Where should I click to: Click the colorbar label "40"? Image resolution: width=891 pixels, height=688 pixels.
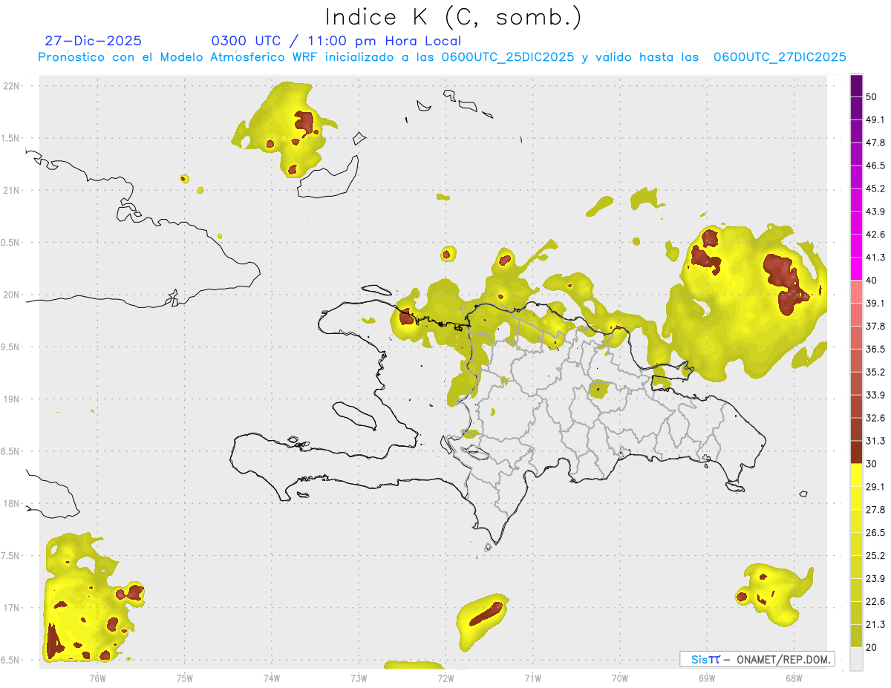coord(872,281)
